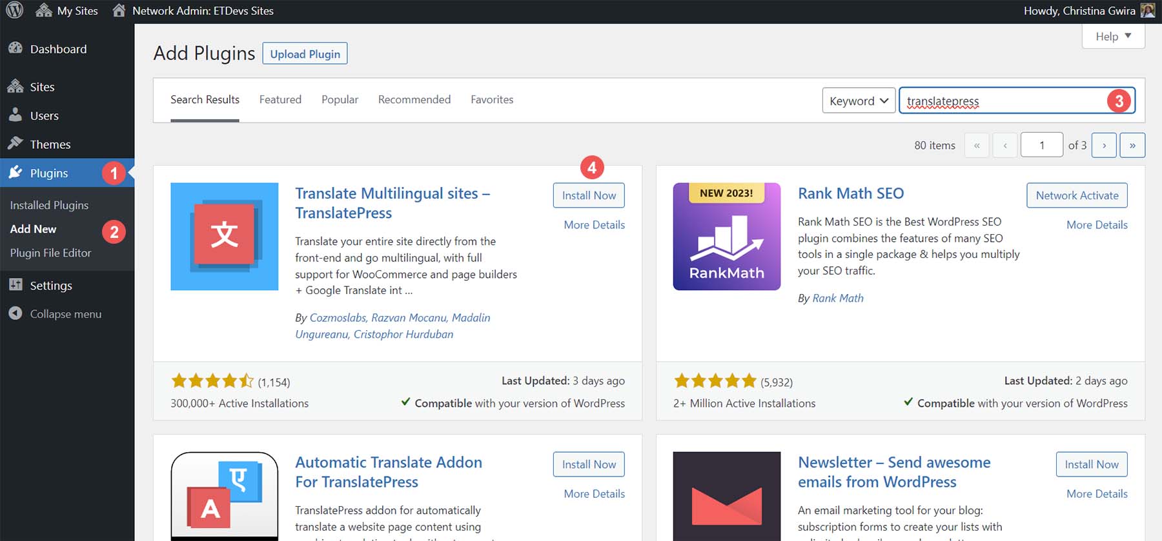Open the Dashboard speedometer icon

coord(15,48)
